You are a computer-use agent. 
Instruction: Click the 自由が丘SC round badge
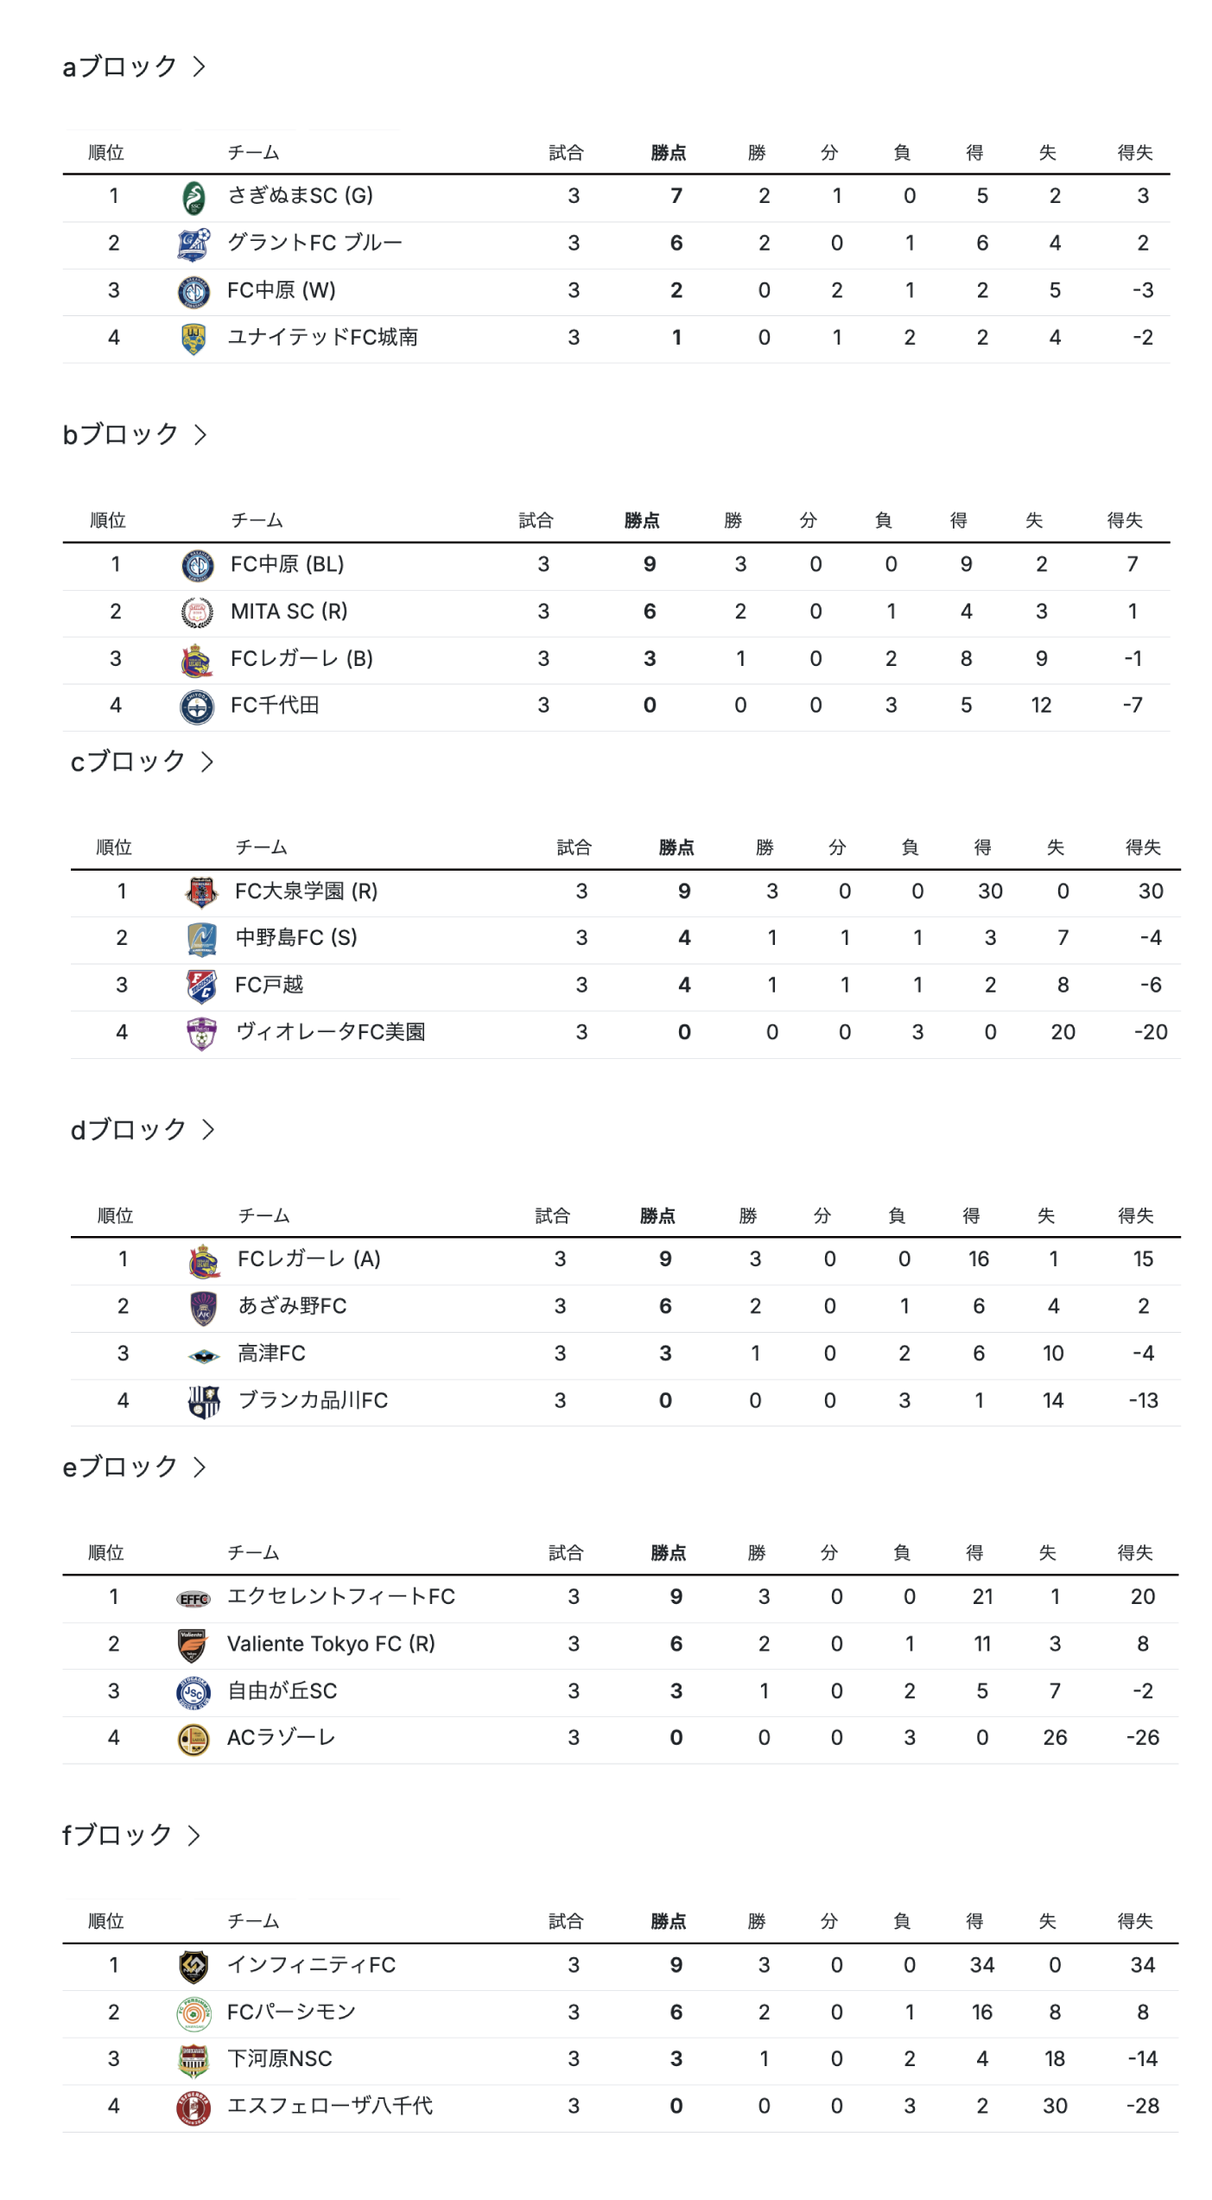coord(194,1693)
